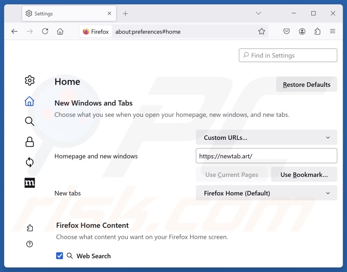
Task: Open Privacy & Security lock icon
Action: 29,141
